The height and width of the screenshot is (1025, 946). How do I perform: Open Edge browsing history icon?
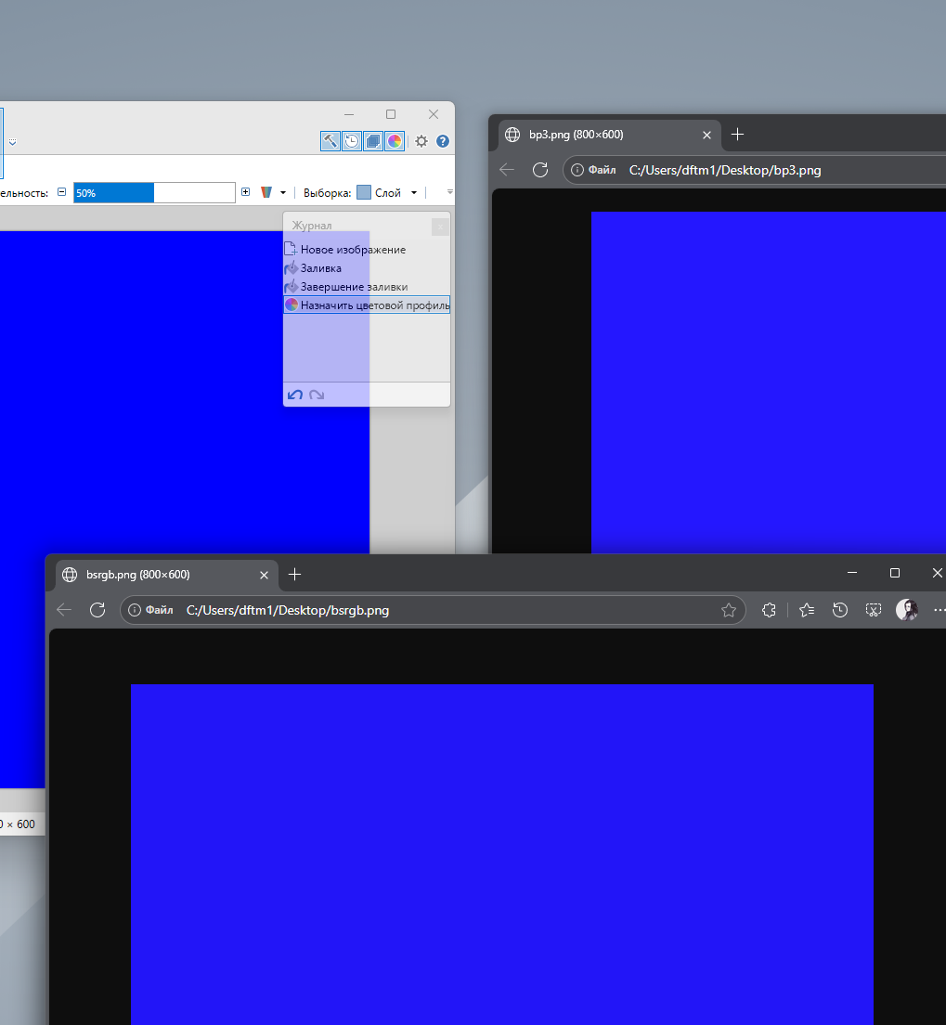click(x=840, y=610)
